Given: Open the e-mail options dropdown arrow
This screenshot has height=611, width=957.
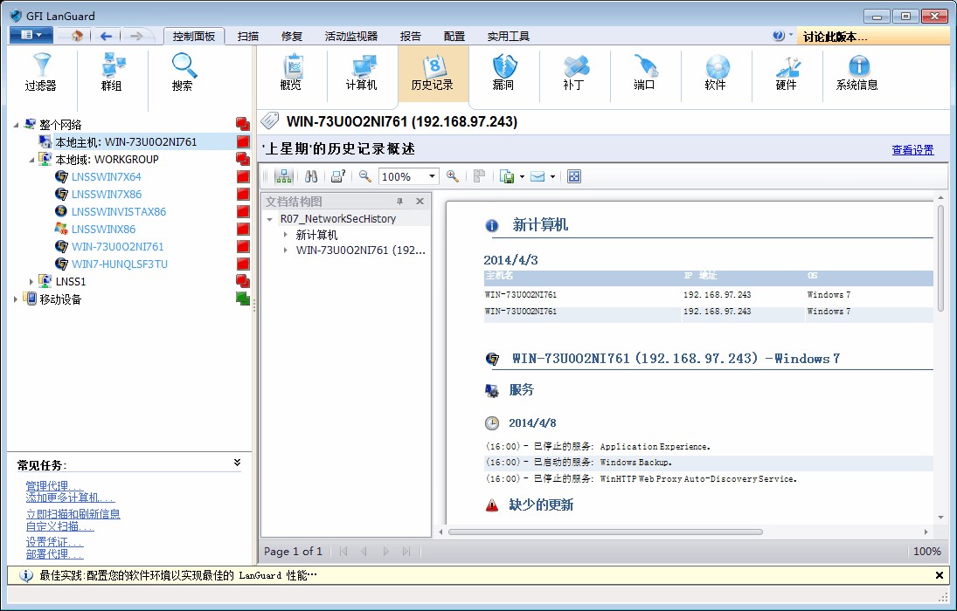Looking at the screenshot, I should pyautogui.click(x=553, y=177).
